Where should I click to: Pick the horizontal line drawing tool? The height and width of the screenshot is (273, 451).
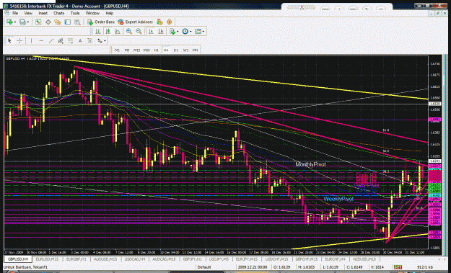tap(41, 41)
